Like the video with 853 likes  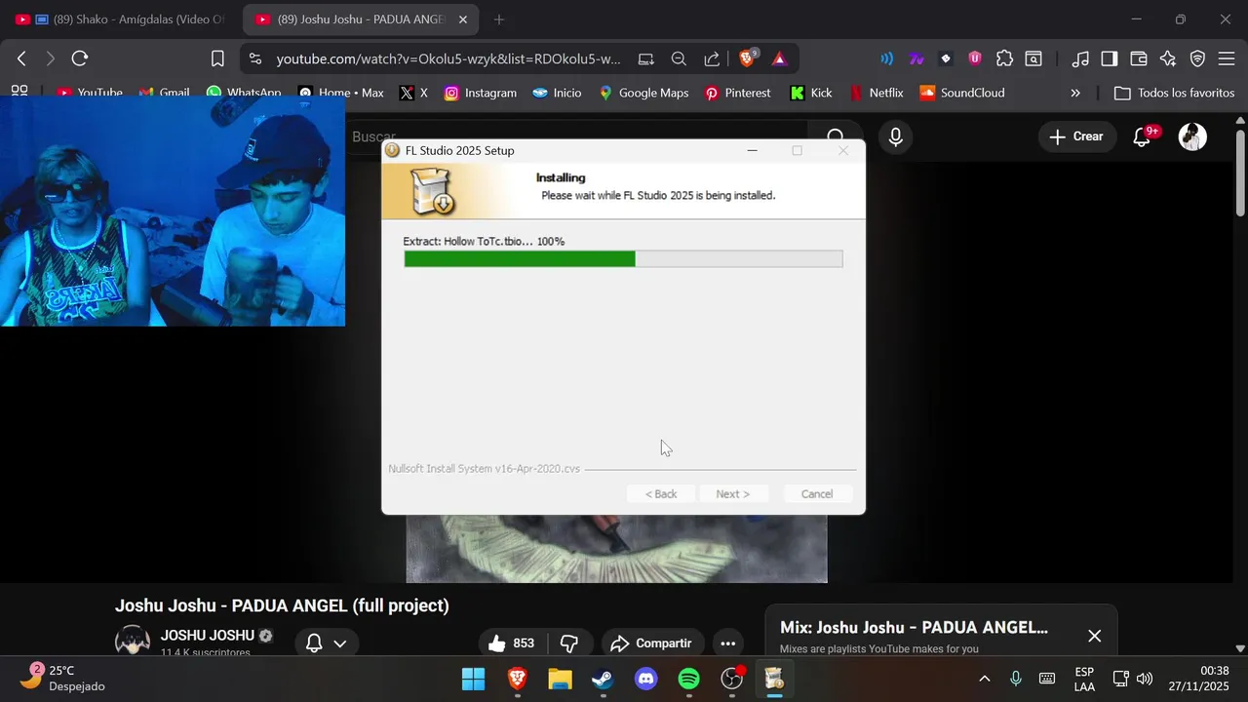pos(513,643)
